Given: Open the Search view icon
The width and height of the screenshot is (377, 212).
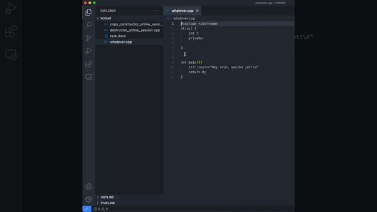Looking at the screenshot, I should pos(88,25).
